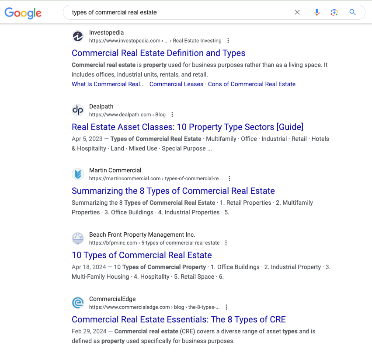The width and height of the screenshot is (372, 357).
Task: Click the commercialedge.com breadcrumb URL
Action: point(154,307)
